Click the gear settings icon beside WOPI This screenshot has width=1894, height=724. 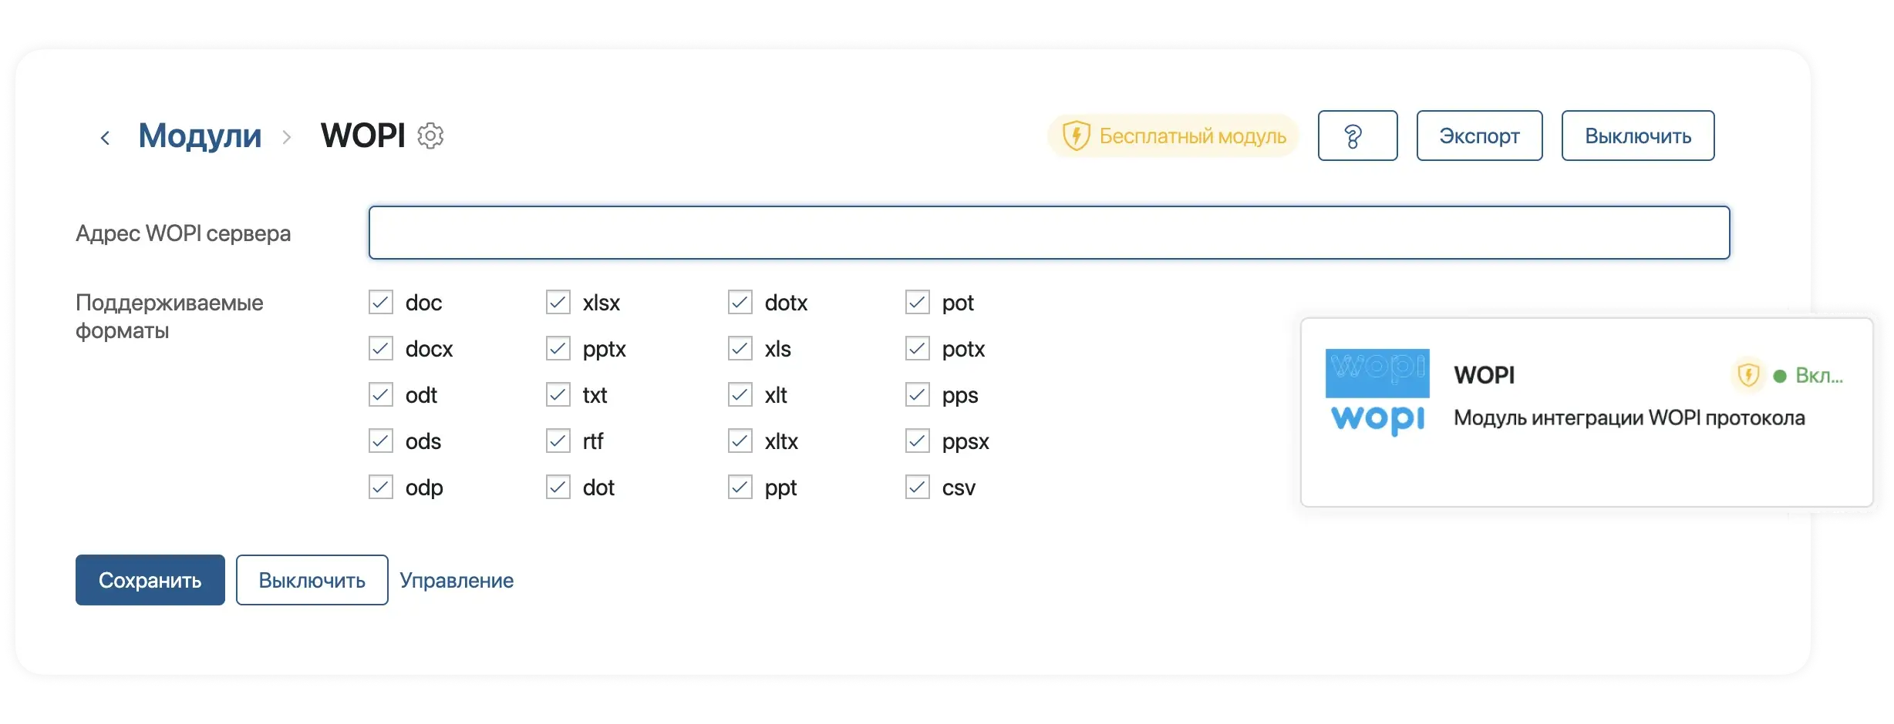coord(430,136)
